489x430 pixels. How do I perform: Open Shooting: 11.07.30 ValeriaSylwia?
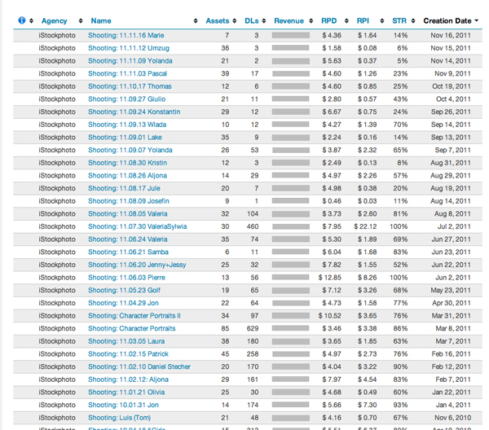(x=137, y=226)
